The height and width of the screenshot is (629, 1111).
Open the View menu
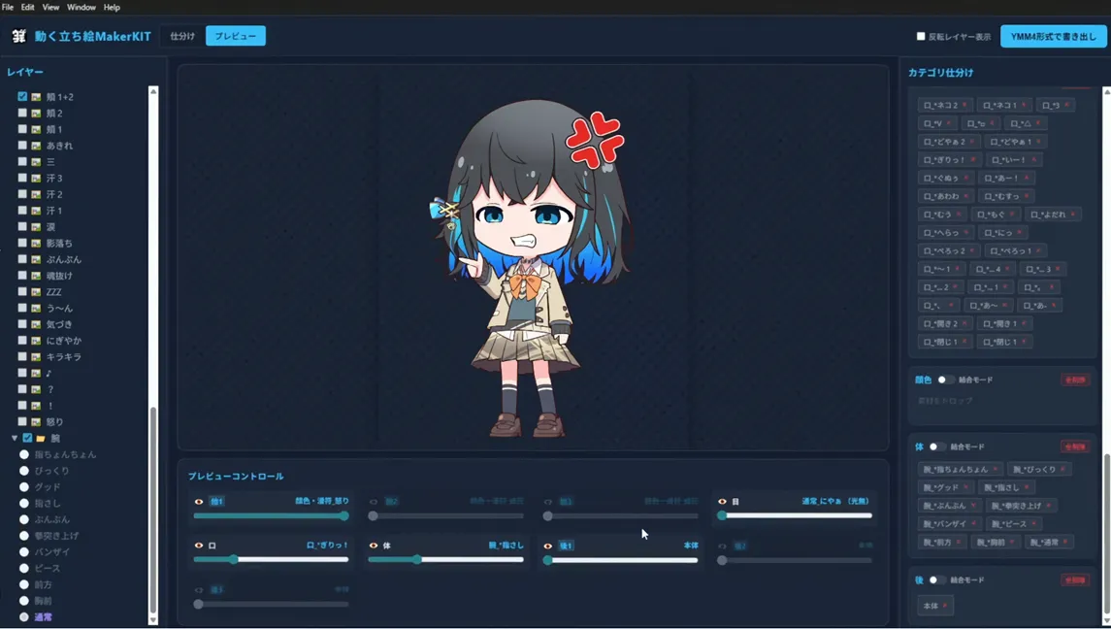coord(51,7)
